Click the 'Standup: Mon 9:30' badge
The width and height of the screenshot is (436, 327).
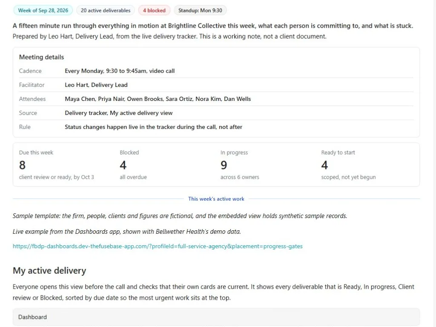[x=200, y=10]
